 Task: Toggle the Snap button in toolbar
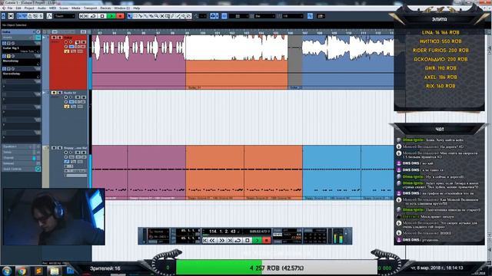tap(224, 16)
